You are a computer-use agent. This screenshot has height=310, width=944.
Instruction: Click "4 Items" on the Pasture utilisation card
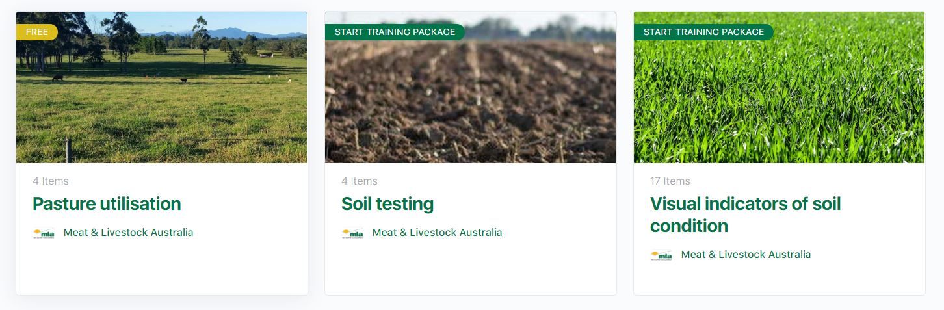pos(51,181)
